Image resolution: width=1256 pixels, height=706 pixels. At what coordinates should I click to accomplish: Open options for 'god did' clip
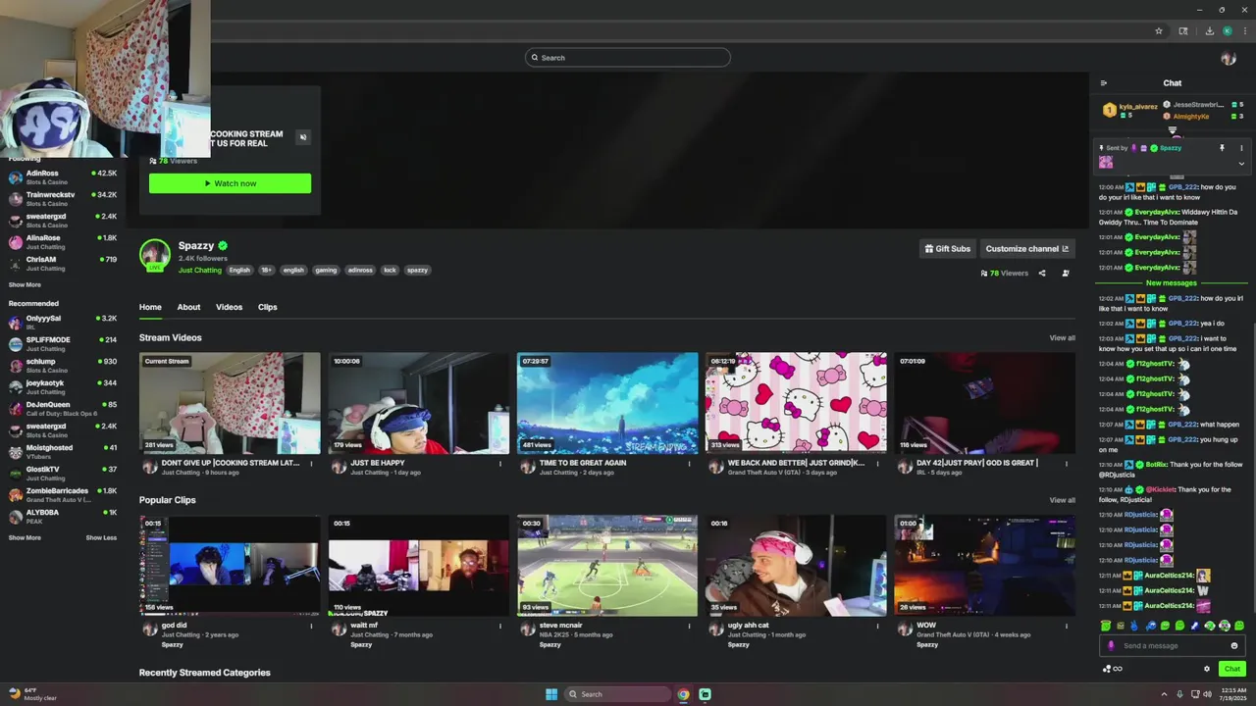(312, 626)
